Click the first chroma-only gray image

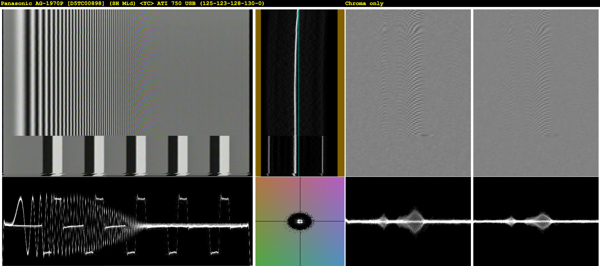tap(408, 93)
